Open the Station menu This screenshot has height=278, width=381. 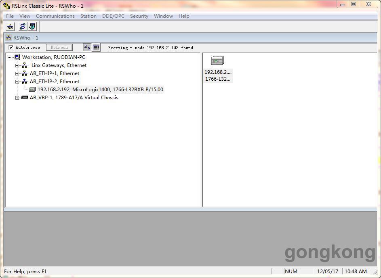pos(88,16)
